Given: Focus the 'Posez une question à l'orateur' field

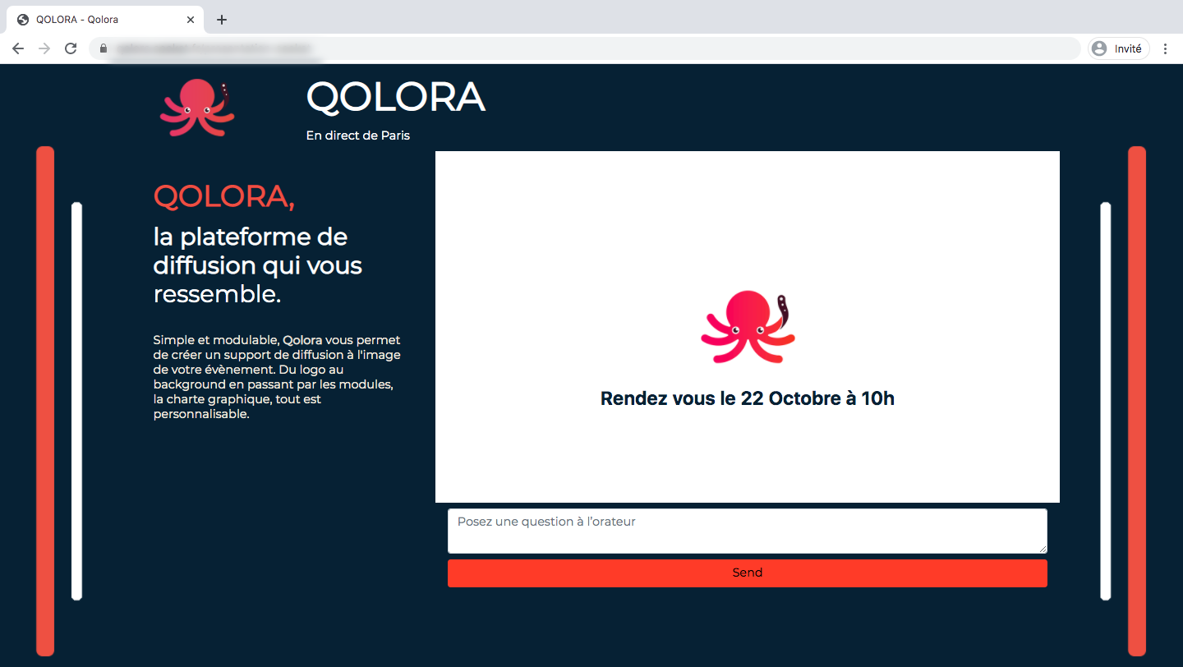Looking at the screenshot, I should coord(746,531).
